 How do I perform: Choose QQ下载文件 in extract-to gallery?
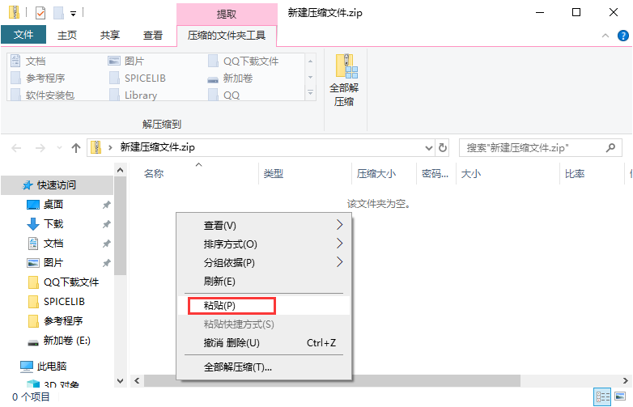(x=244, y=61)
